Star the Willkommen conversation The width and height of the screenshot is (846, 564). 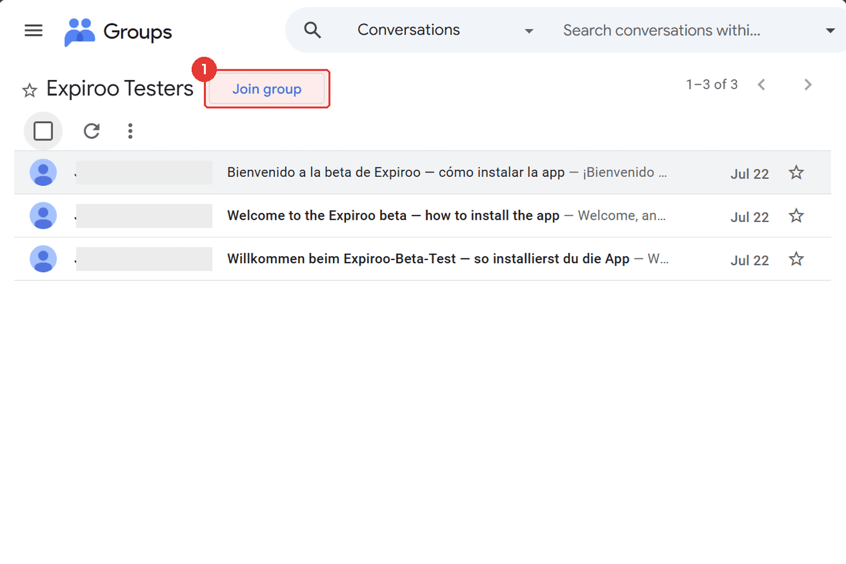[796, 258]
